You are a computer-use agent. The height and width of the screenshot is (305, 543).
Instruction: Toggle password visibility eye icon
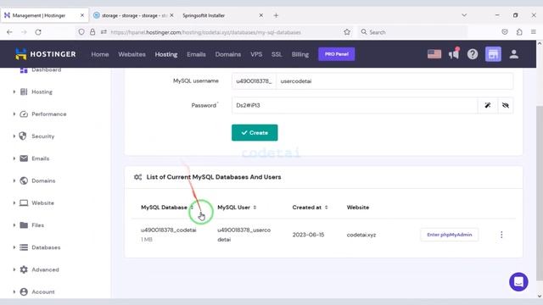[x=506, y=105]
